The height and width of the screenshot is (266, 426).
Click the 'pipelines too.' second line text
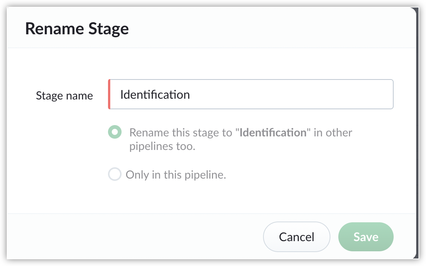pyautogui.click(x=162, y=147)
